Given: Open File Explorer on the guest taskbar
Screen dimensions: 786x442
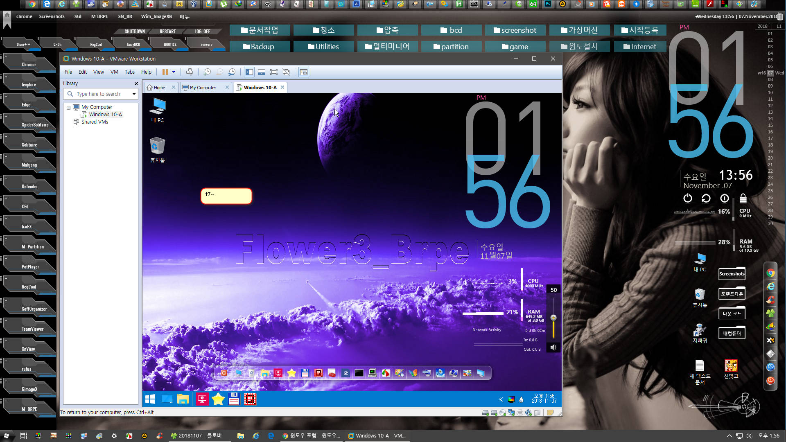Looking at the screenshot, I should 183,399.
